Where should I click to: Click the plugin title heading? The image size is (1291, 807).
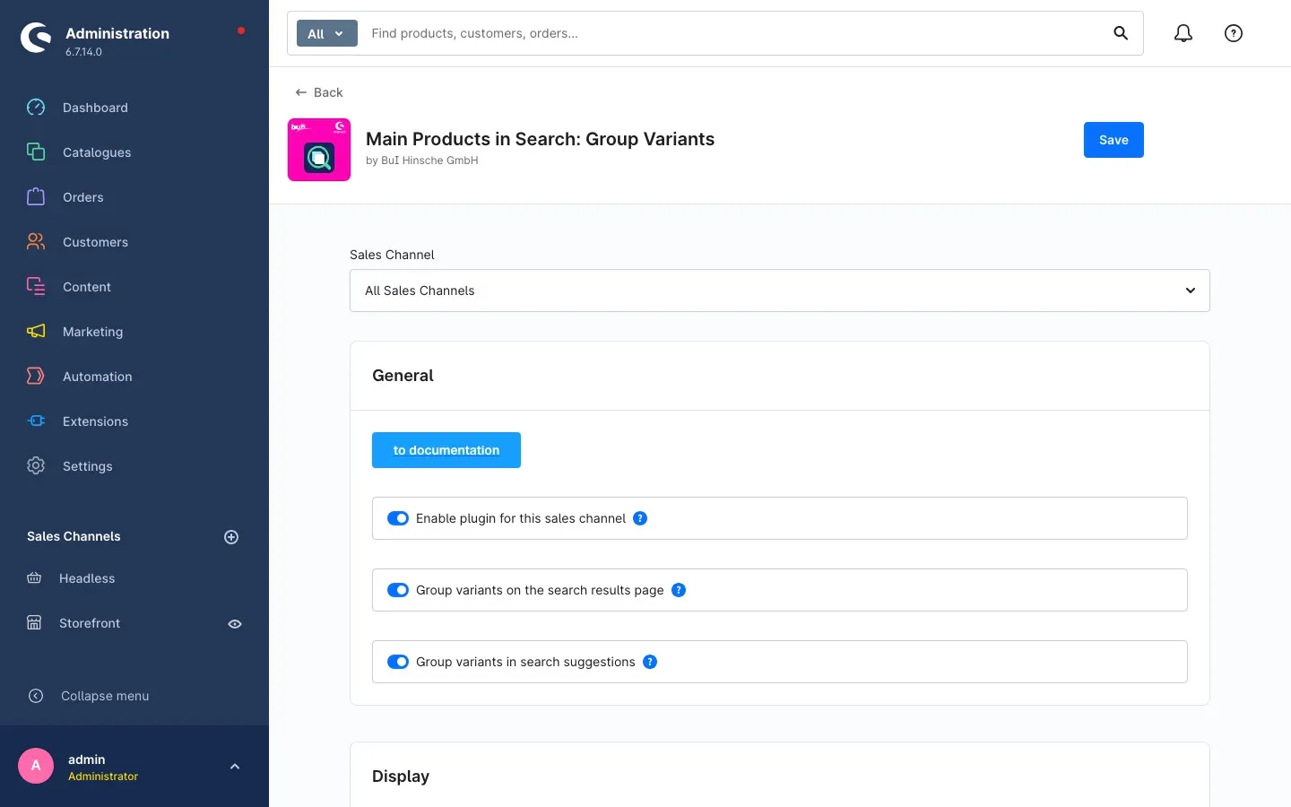(540, 139)
